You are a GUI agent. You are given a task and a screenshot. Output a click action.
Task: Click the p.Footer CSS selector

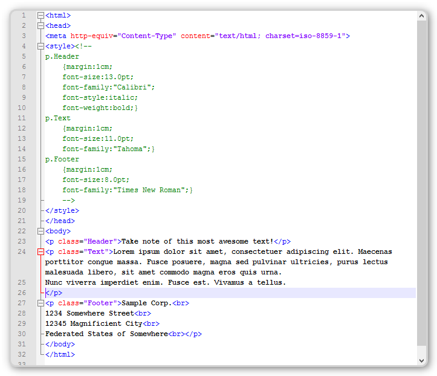tap(62, 160)
